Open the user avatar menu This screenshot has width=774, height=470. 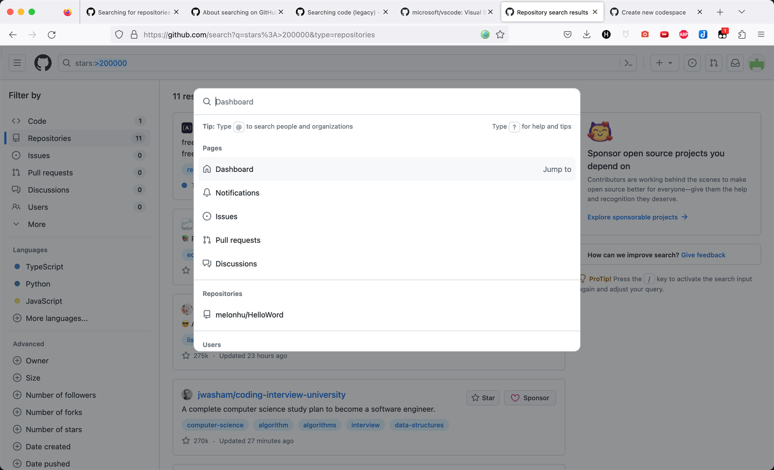(757, 63)
